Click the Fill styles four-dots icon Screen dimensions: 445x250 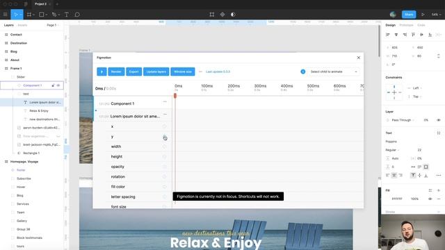pyautogui.click(x=430, y=190)
